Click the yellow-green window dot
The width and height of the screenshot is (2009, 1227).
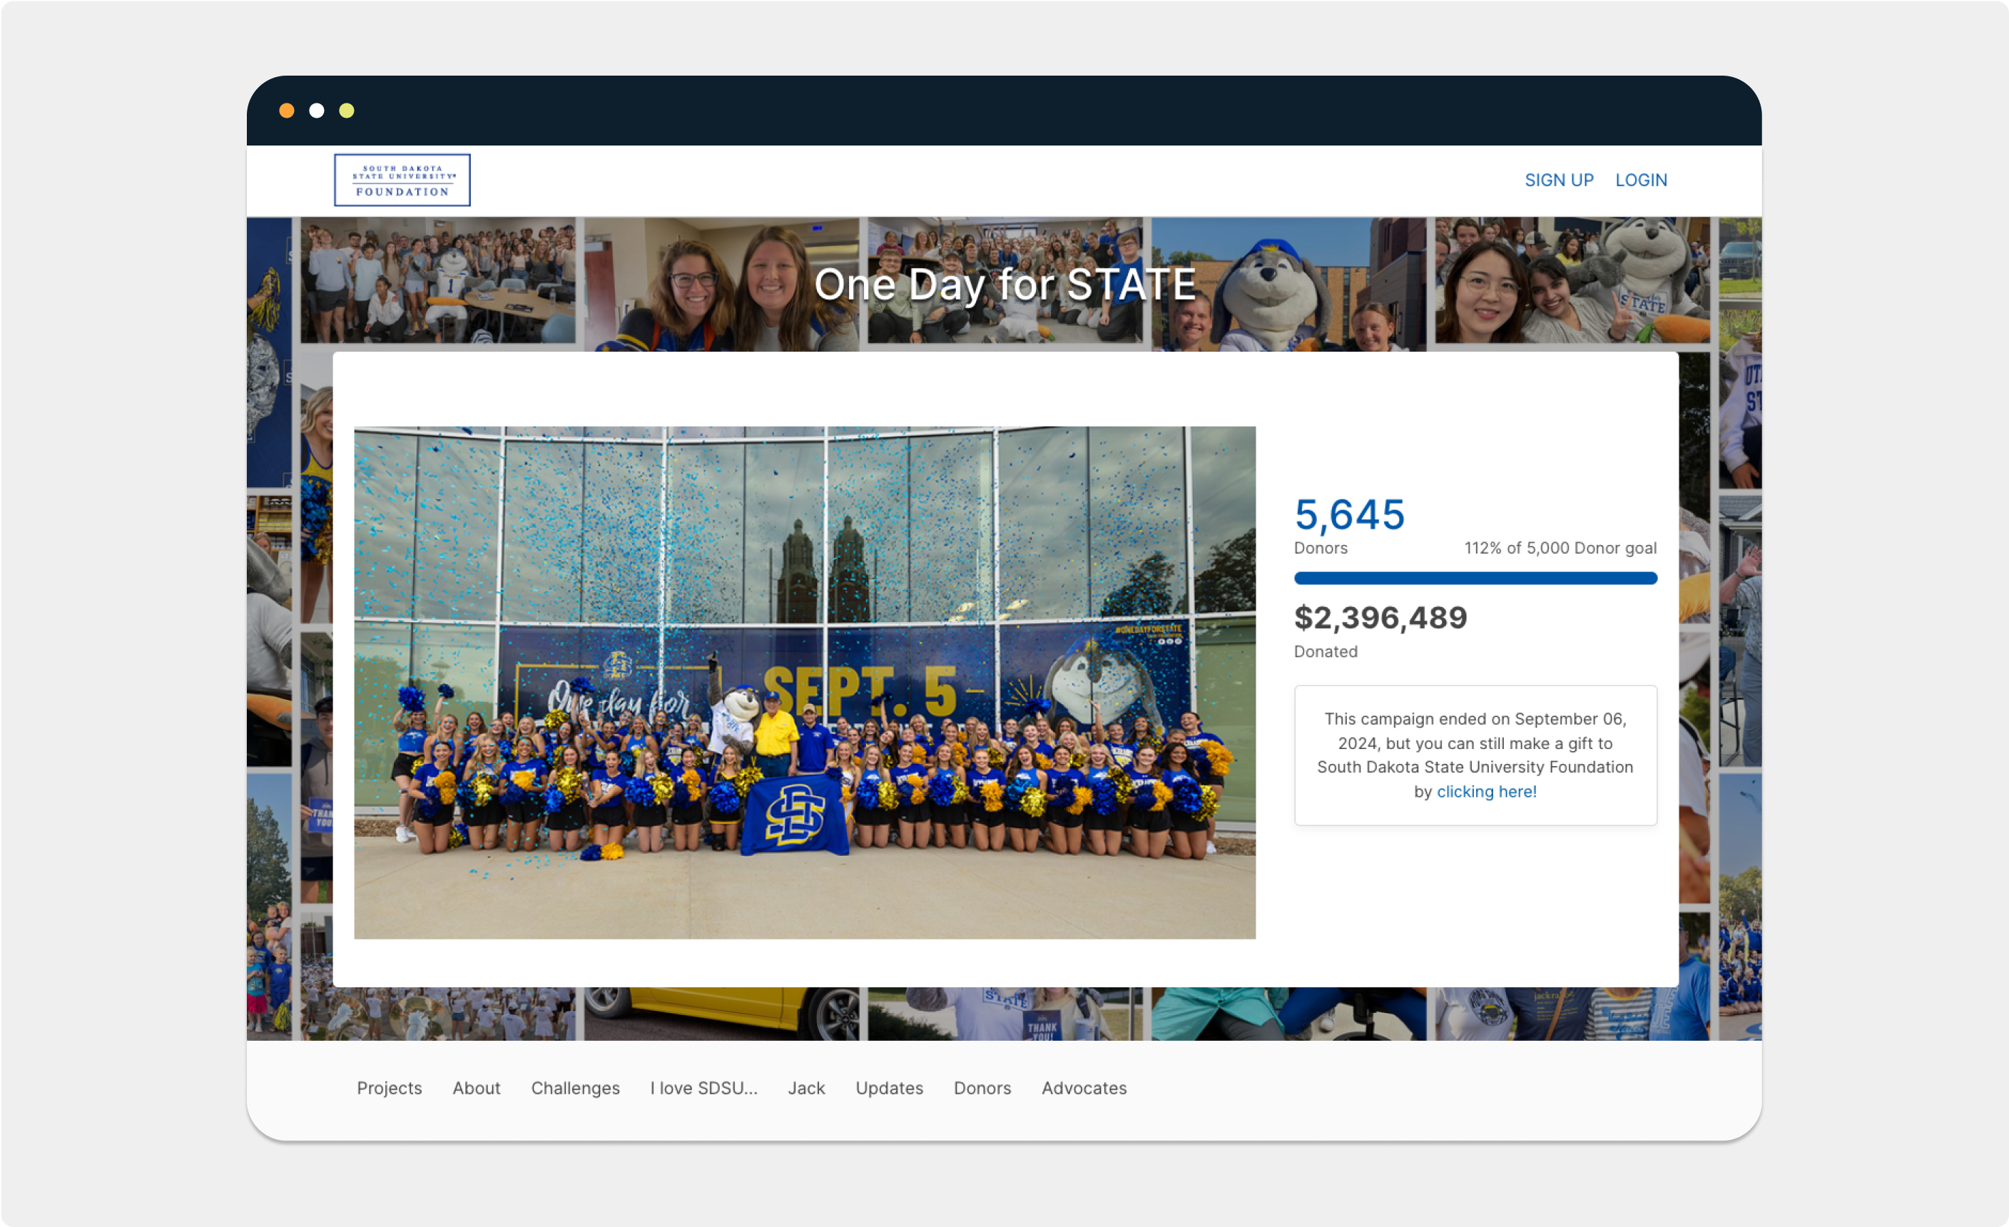[x=347, y=111]
